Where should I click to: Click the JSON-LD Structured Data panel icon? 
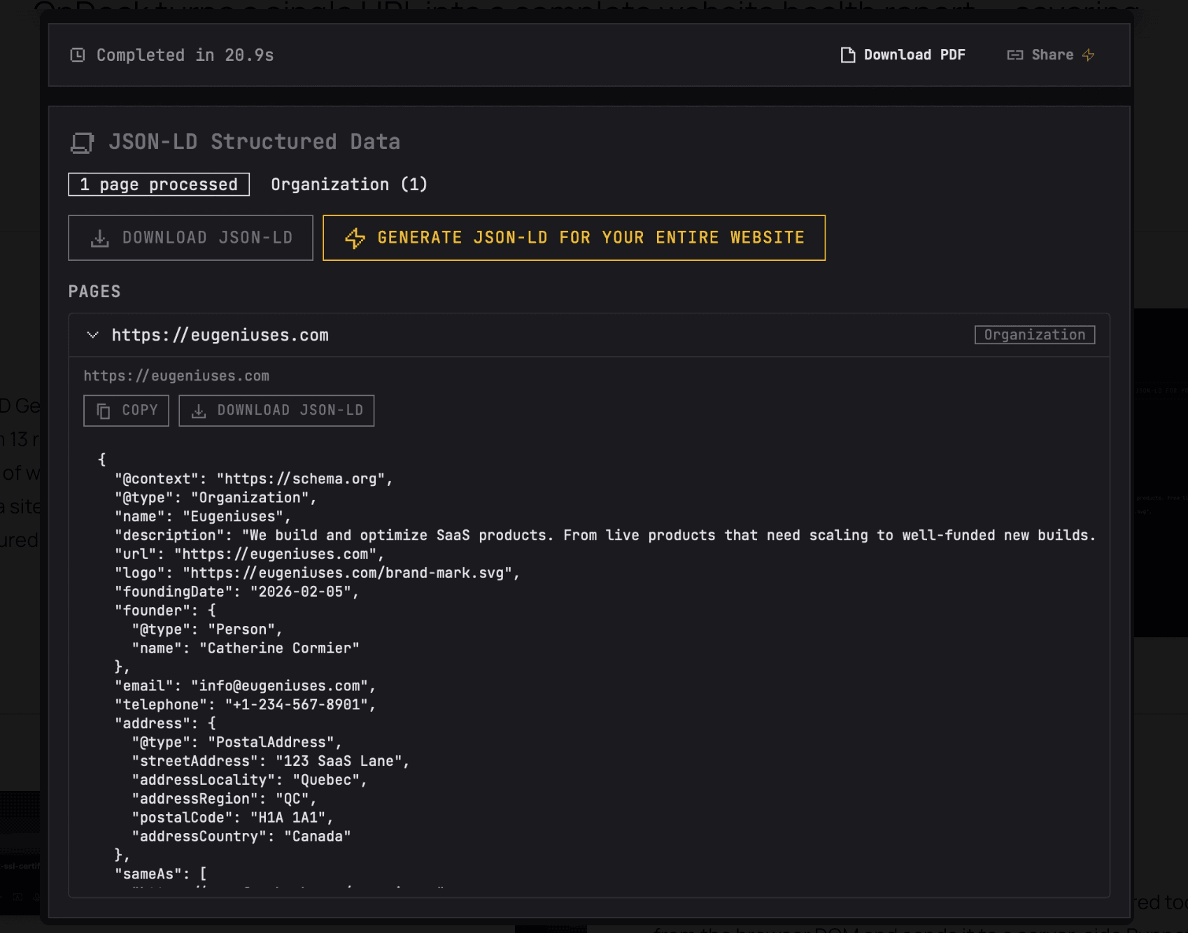click(83, 142)
